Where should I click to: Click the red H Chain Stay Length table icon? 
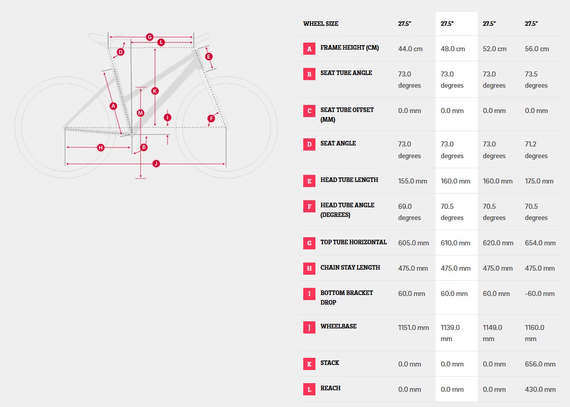[309, 268]
